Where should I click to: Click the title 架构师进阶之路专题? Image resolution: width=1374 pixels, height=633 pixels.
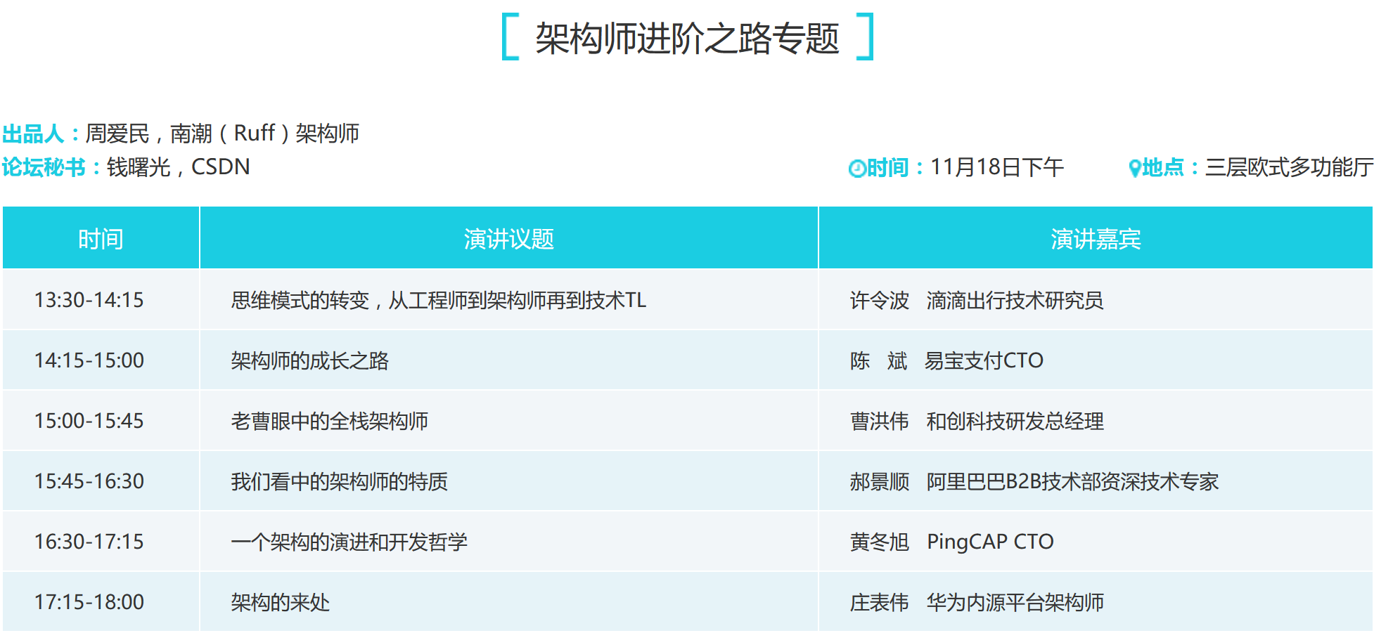(687, 38)
